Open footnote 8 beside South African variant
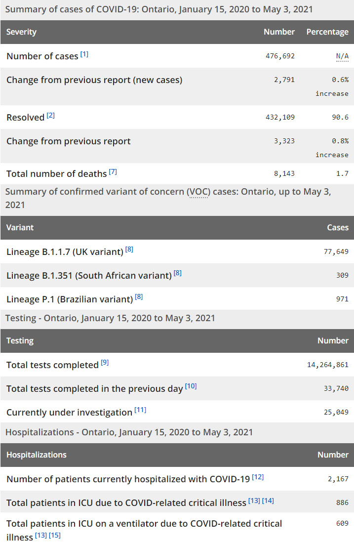Image resolution: width=354 pixels, height=543 pixels. pos(178,273)
